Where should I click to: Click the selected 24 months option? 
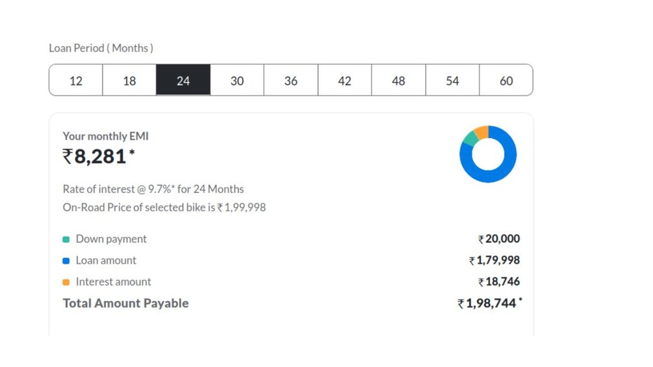(183, 81)
